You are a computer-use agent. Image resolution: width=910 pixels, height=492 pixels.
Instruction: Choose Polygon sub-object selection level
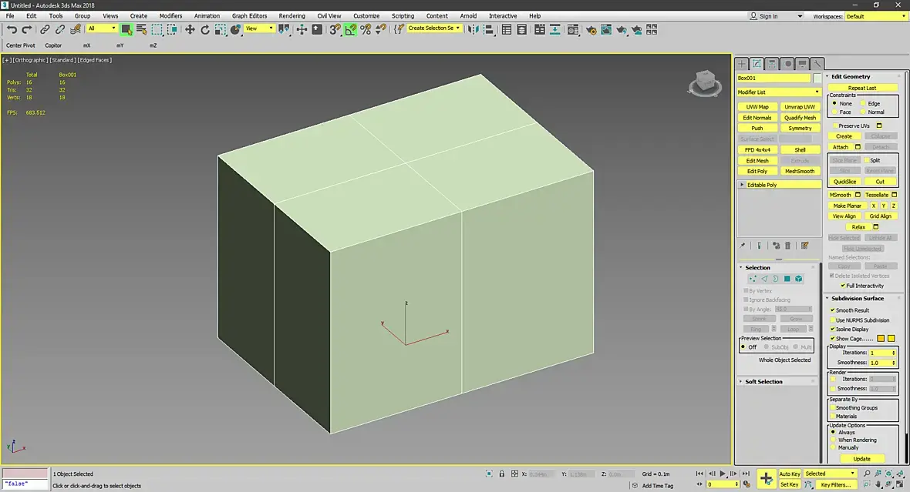[787, 279]
